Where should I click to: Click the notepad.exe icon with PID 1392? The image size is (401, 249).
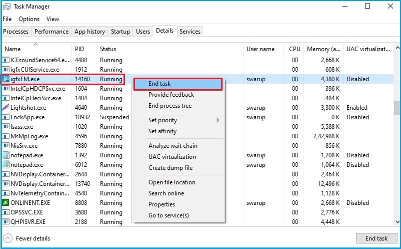(x=5, y=155)
